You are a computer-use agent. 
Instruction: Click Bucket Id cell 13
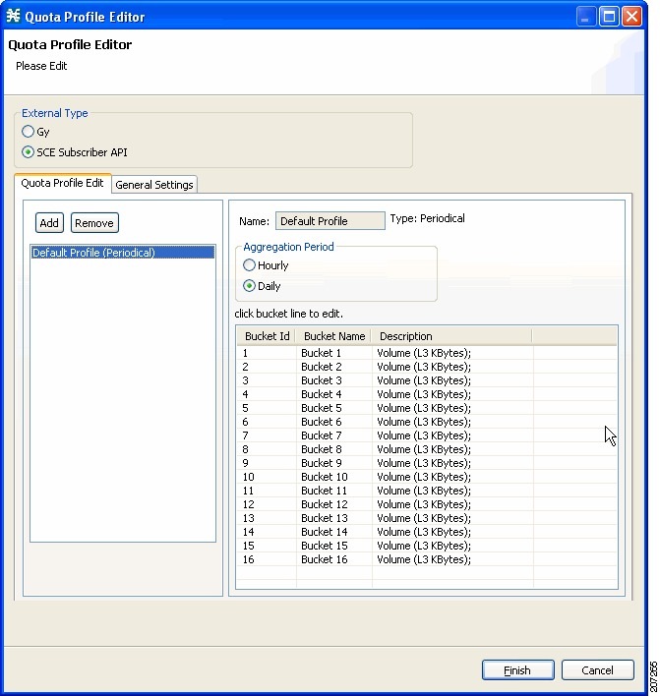[x=267, y=518]
